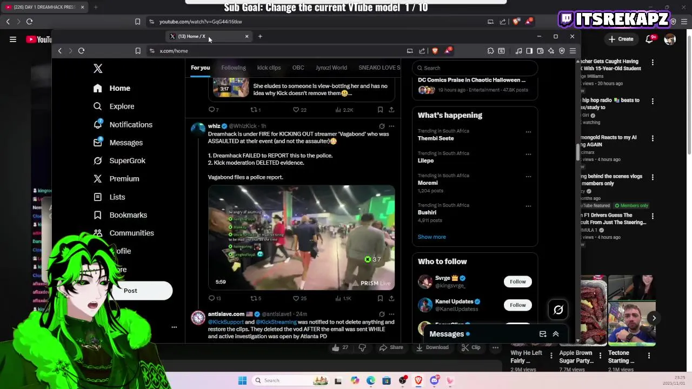Click the x.com scrollbar thumb
The height and width of the screenshot is (389, 692).
coord(578,153)
